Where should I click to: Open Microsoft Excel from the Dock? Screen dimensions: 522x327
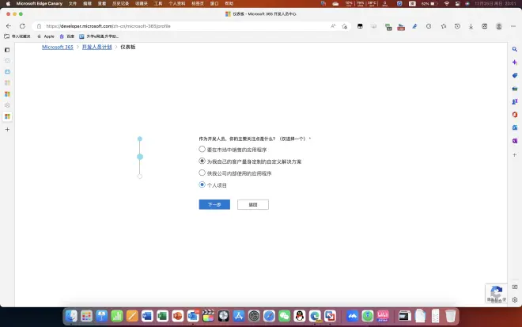tap(162, 316)
